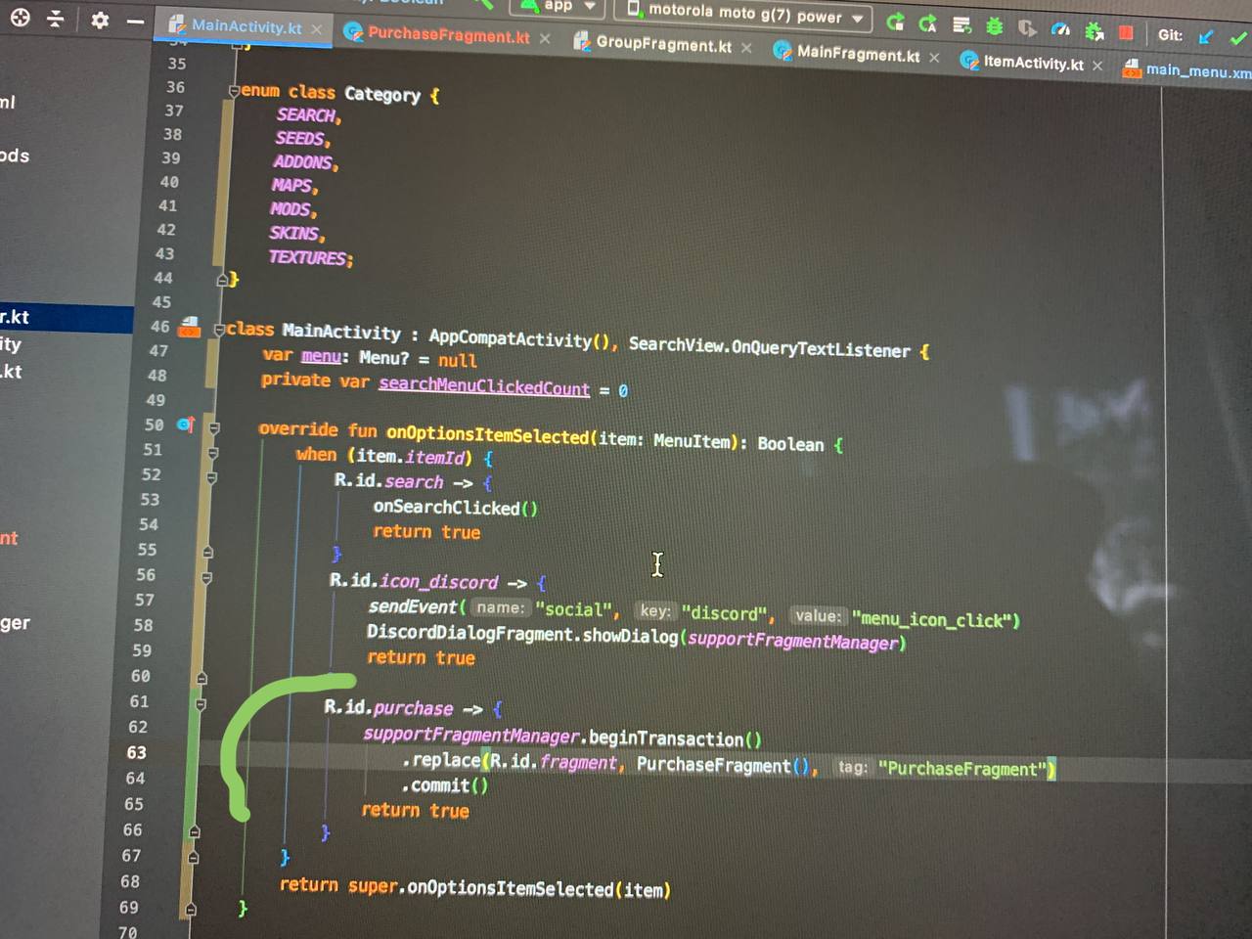Viewport: 1252px width, 939px height.
Task: Click the TEXTURES enum constant
Action: tap(310, 257)
